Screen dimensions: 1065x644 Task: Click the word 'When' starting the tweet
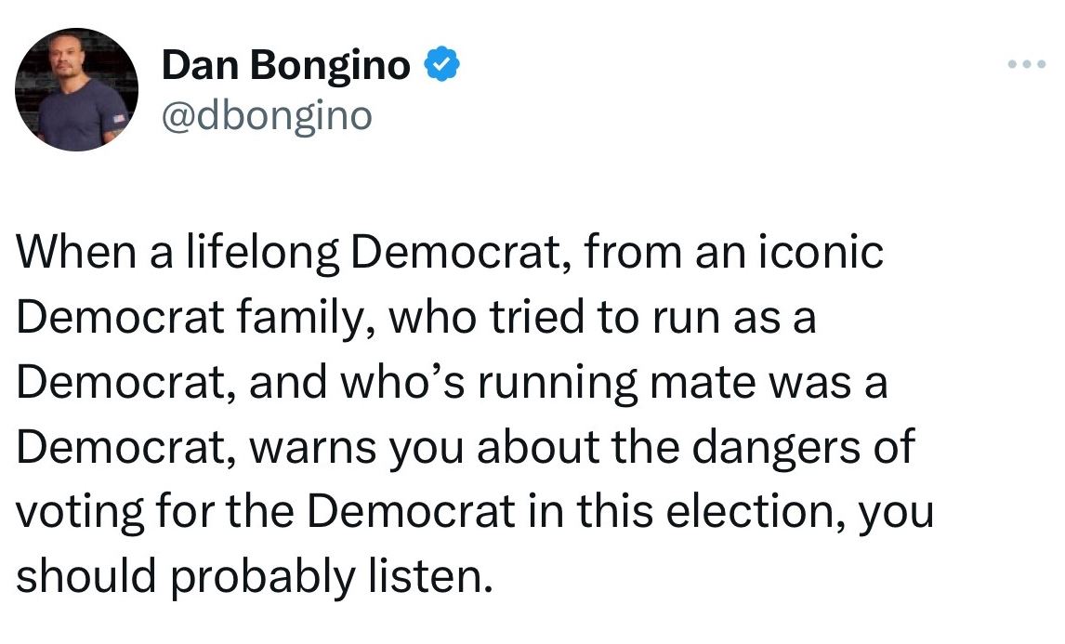[x=76, y=252]
